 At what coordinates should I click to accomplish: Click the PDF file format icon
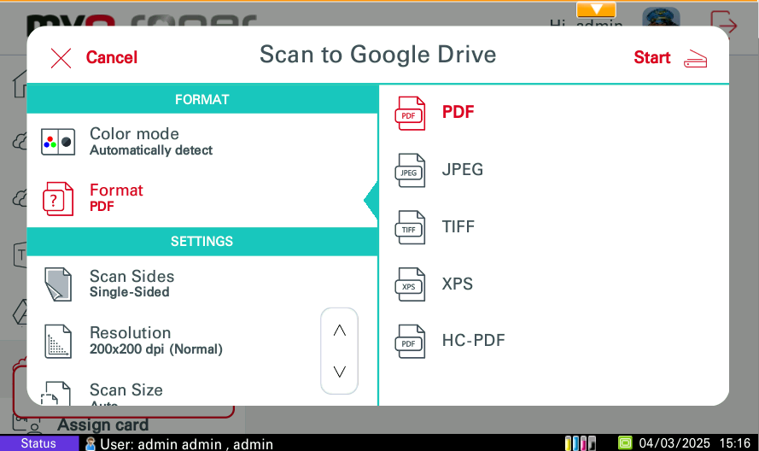pos(410,114)
